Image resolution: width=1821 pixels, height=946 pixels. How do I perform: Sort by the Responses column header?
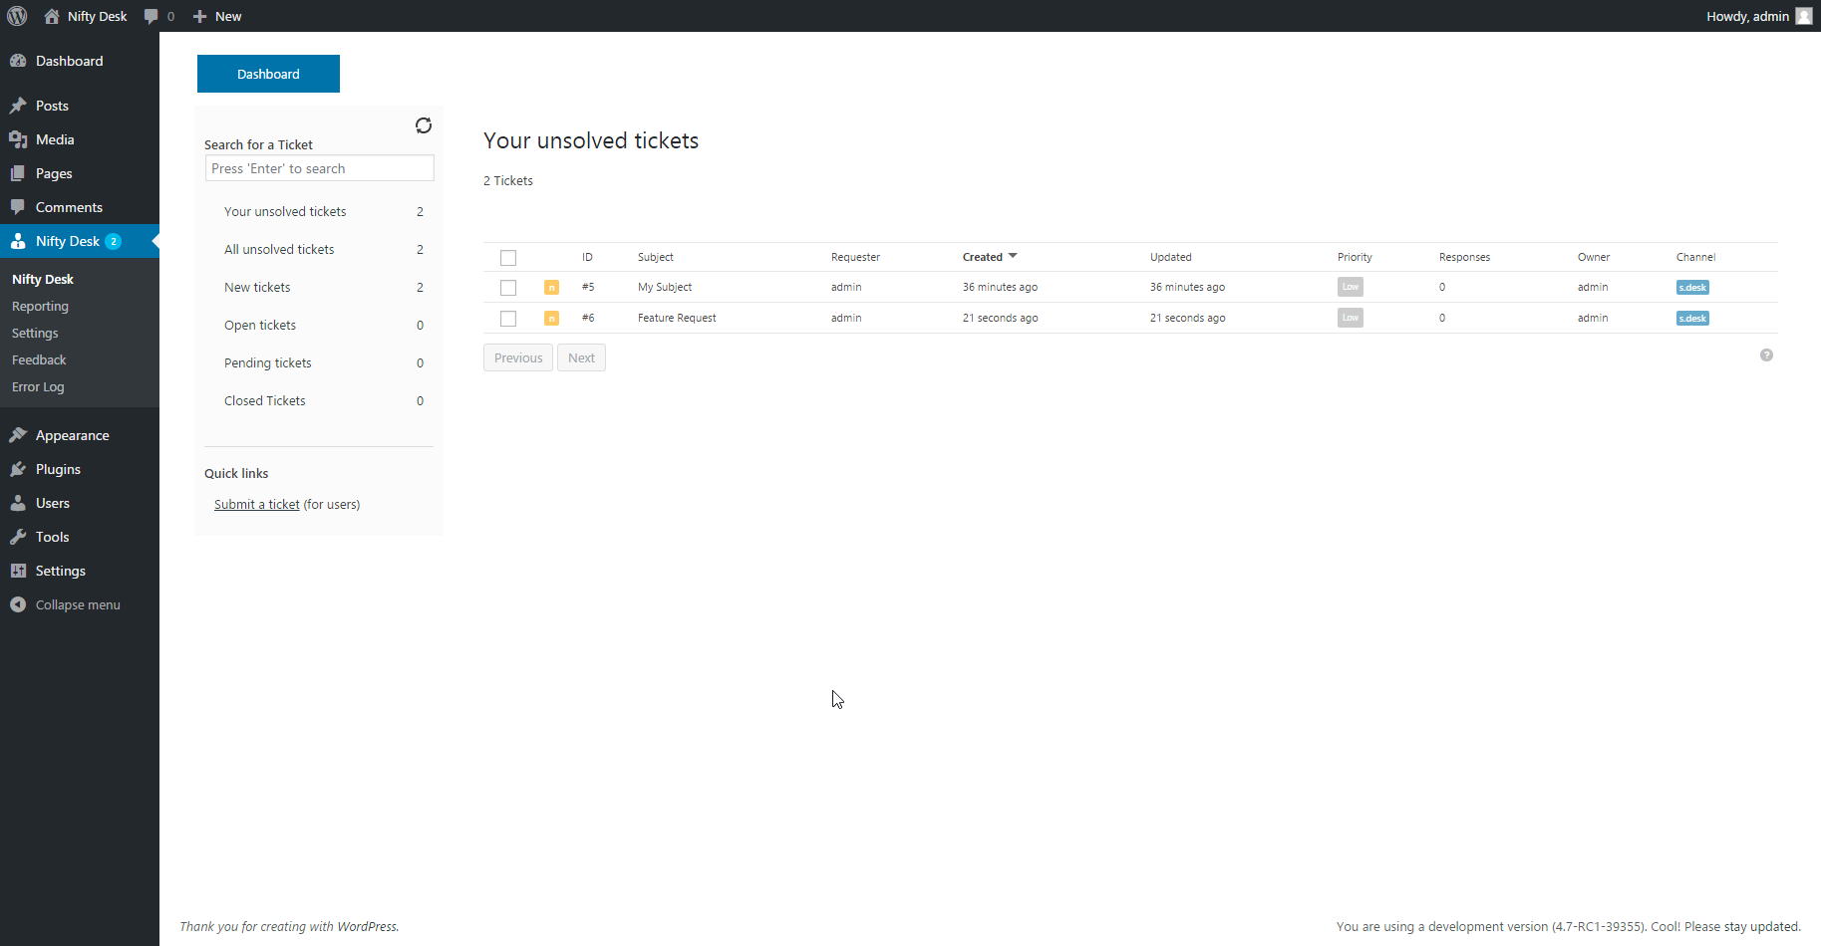1464,257
